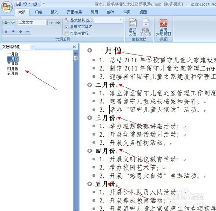Click 显示文档 master document icon
216x211 pixels.
pos(133,27)
